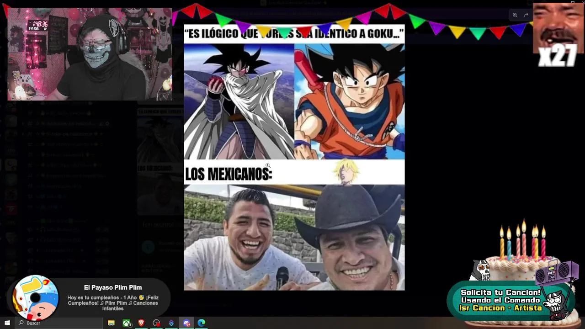Click the enlarged Goku meme image
This screenshot has width=585, height=329.
294,158
